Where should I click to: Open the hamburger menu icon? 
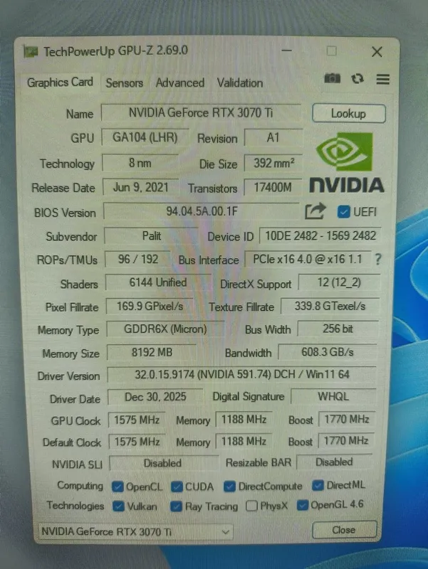click(383, 79)
